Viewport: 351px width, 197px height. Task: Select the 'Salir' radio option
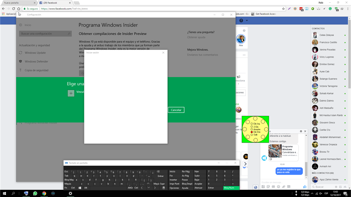coord(252,135)
